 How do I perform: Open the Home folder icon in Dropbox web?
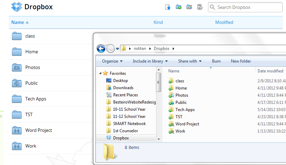(17, 52)
